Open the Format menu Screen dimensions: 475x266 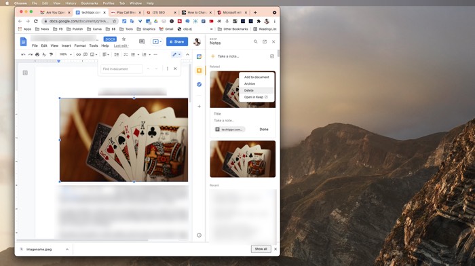pyautogui.click(x=80, y=45)
